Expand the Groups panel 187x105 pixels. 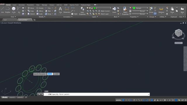[x=153, y=17]
